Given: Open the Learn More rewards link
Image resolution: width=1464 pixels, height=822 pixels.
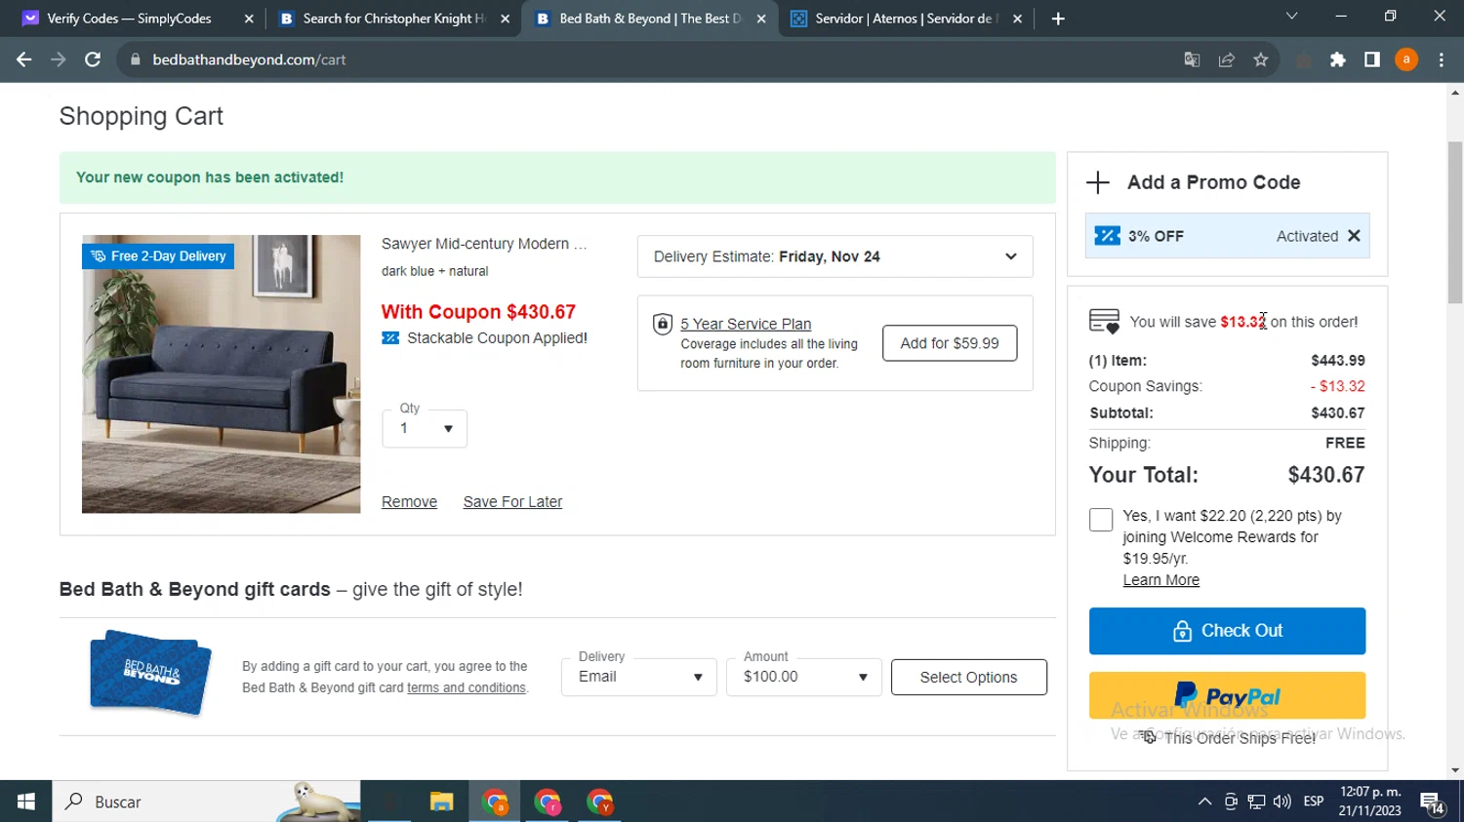Looking at the screenshot, I should point(1160,580).
